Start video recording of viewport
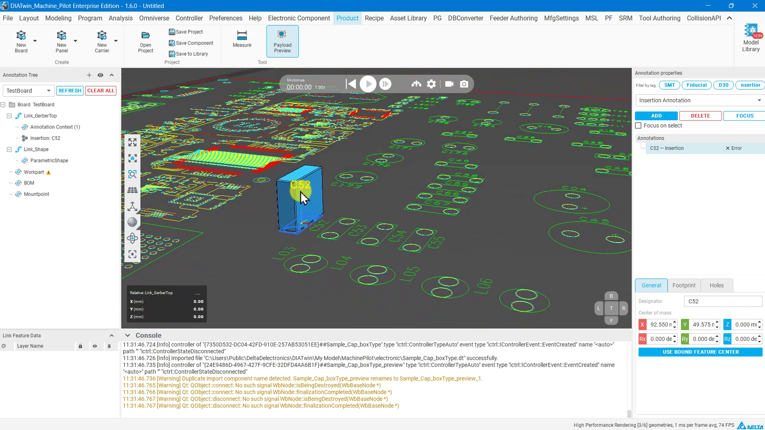Screen dimensions: 765x430 coord(449,84)
